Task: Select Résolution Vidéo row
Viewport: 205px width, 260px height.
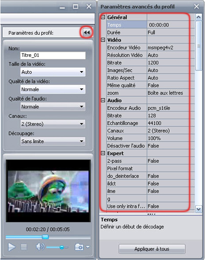Action: [151, 55]
